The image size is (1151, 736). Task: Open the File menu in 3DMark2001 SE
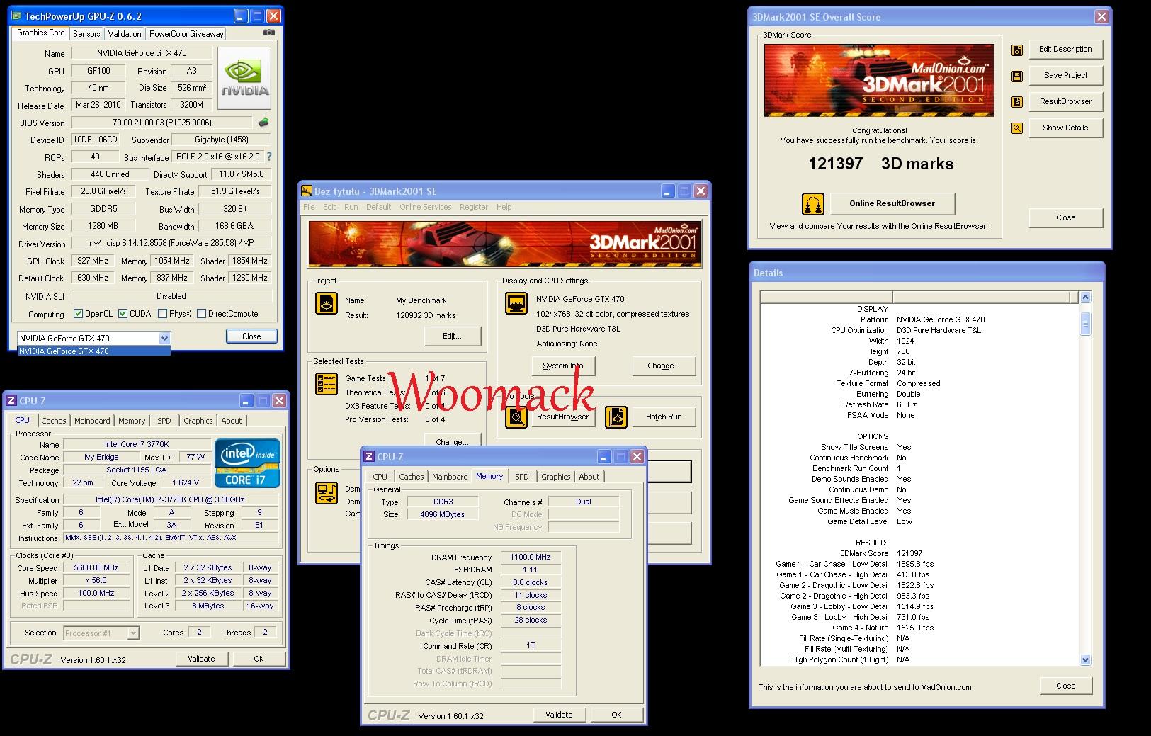pos(309,207)
